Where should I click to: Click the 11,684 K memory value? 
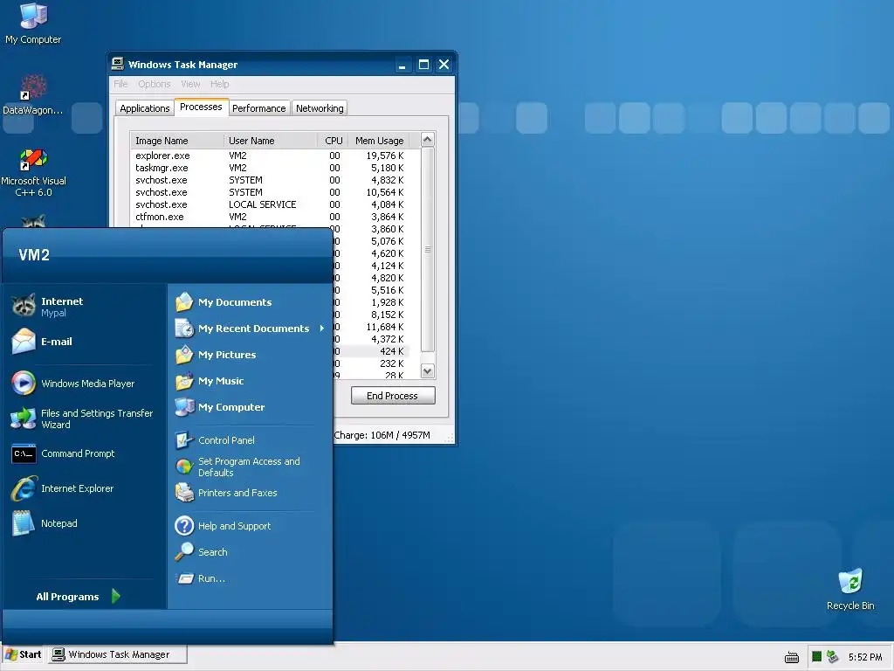[385, 327]
